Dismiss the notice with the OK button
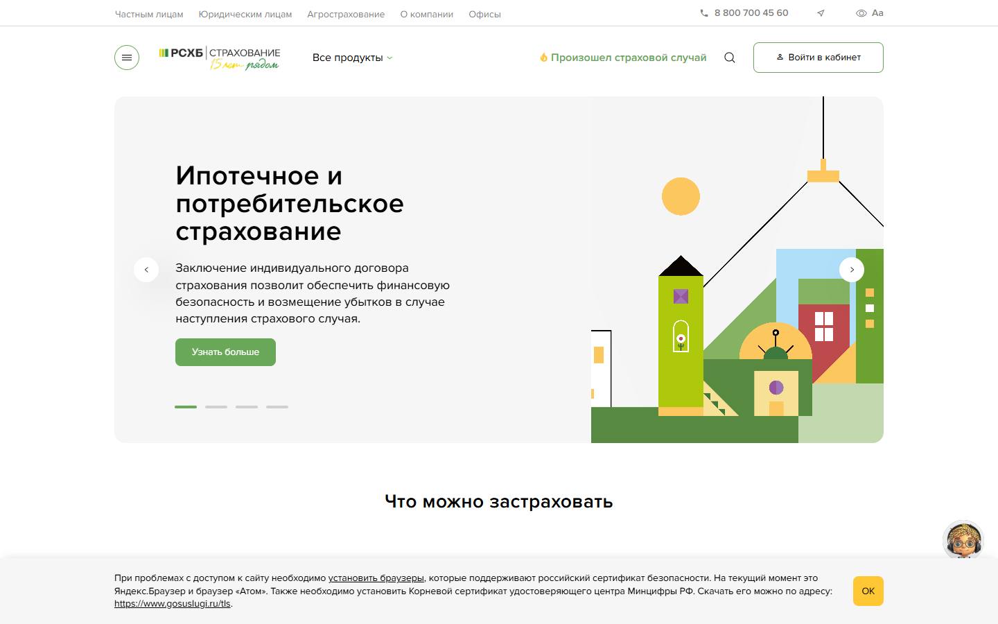This screenshot has height=624, width=998. point(868,591)
